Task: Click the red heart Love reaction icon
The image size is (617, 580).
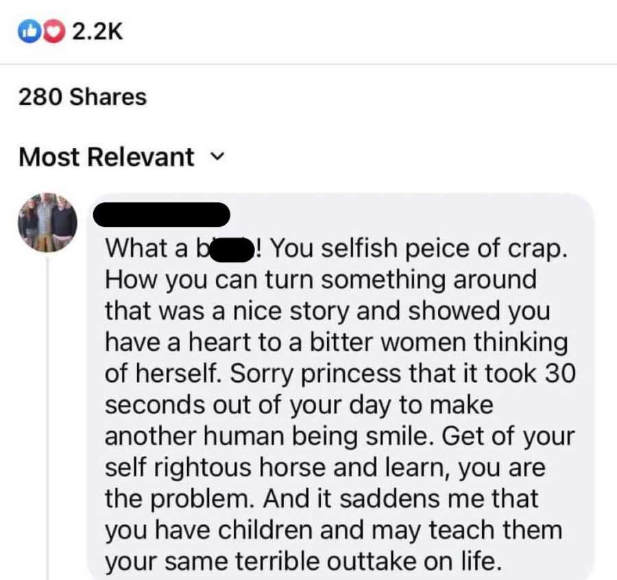Action: point(53,32)
